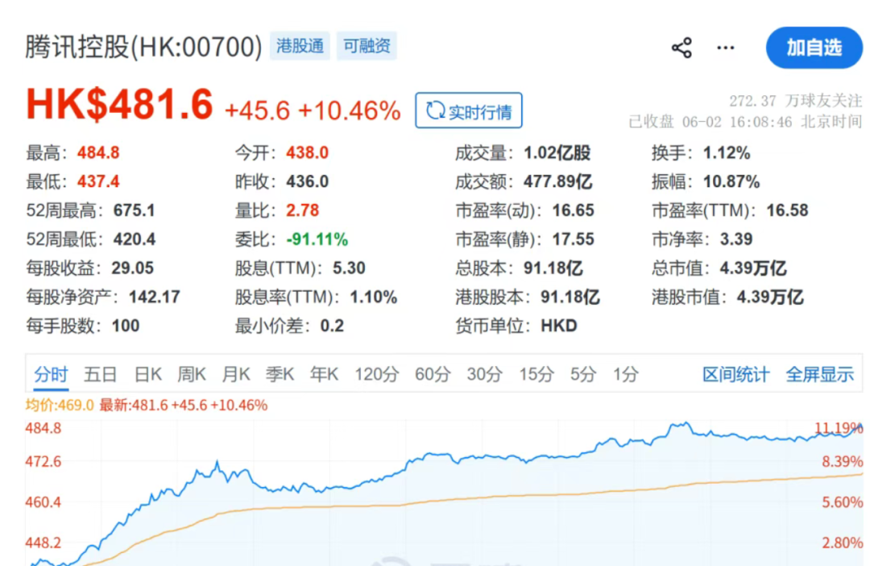Click the 港股市值 value 4.39万亿
This screenshot has width=870, height=566.
click(x=770, y=298)
